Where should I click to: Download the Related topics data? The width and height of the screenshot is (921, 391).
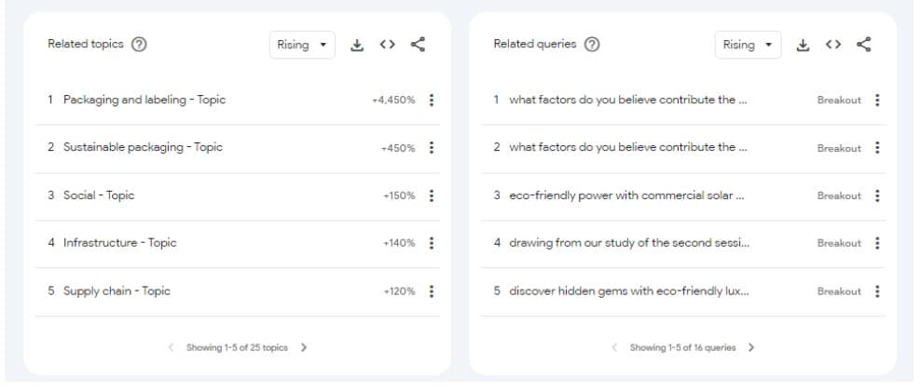tap(356, 45)
